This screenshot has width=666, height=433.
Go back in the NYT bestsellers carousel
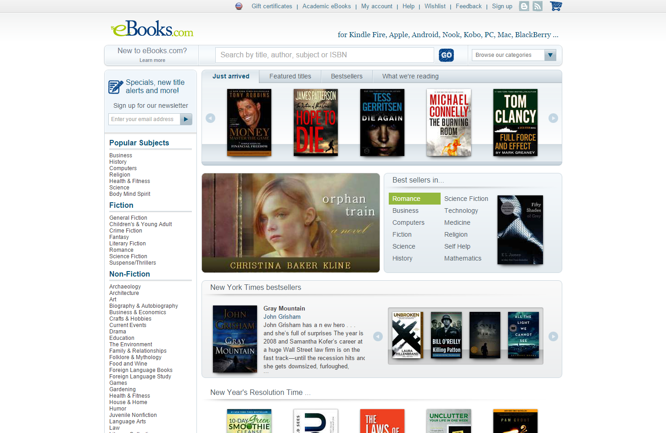378,336
